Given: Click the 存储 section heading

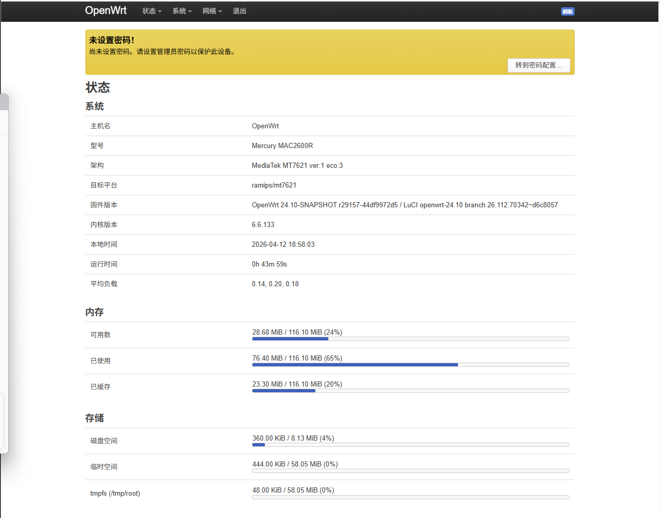Looking at the screenshot, I should pyautogui.click(x=95, y=418).
